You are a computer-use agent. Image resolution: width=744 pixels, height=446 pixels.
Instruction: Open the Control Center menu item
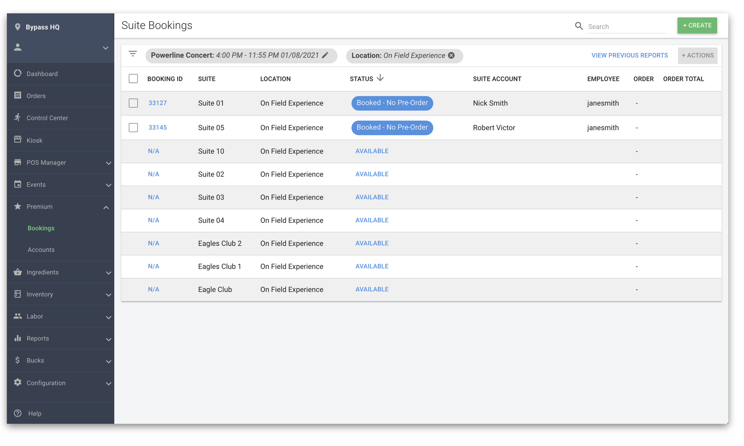pos(61,118)
